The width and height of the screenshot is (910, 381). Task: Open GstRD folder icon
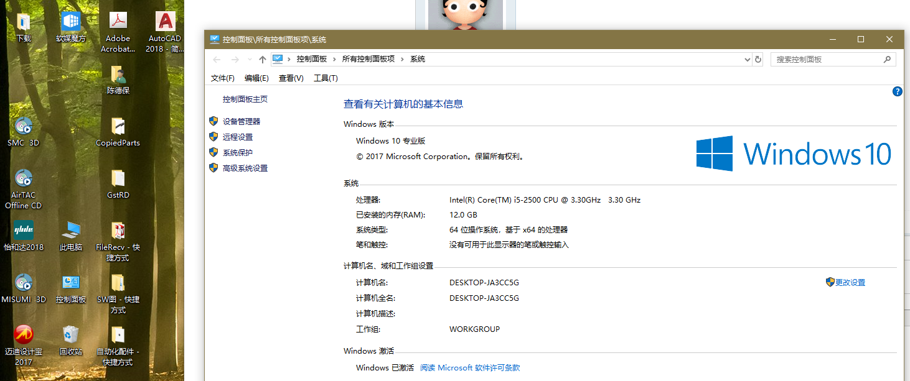click(118, 179)
